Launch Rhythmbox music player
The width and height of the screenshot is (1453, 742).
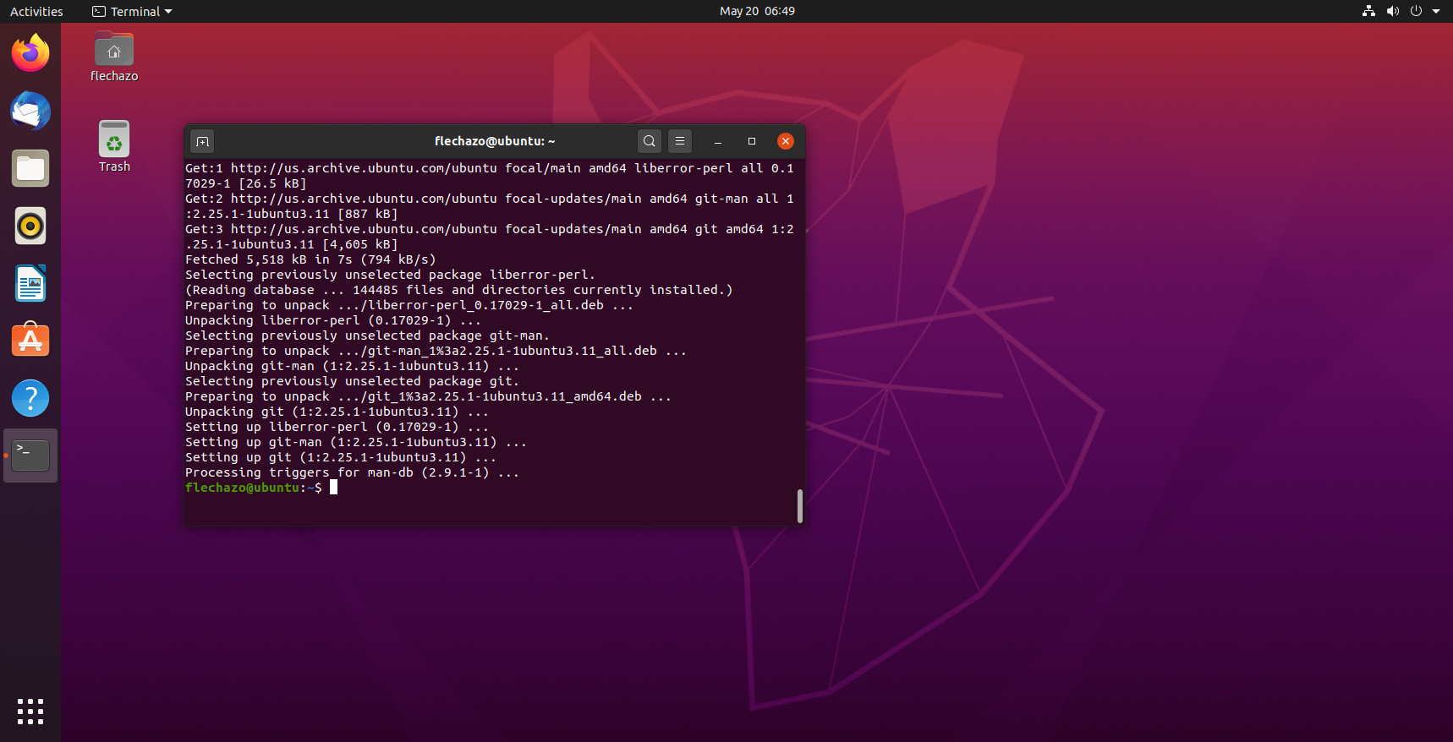(30, 226)
